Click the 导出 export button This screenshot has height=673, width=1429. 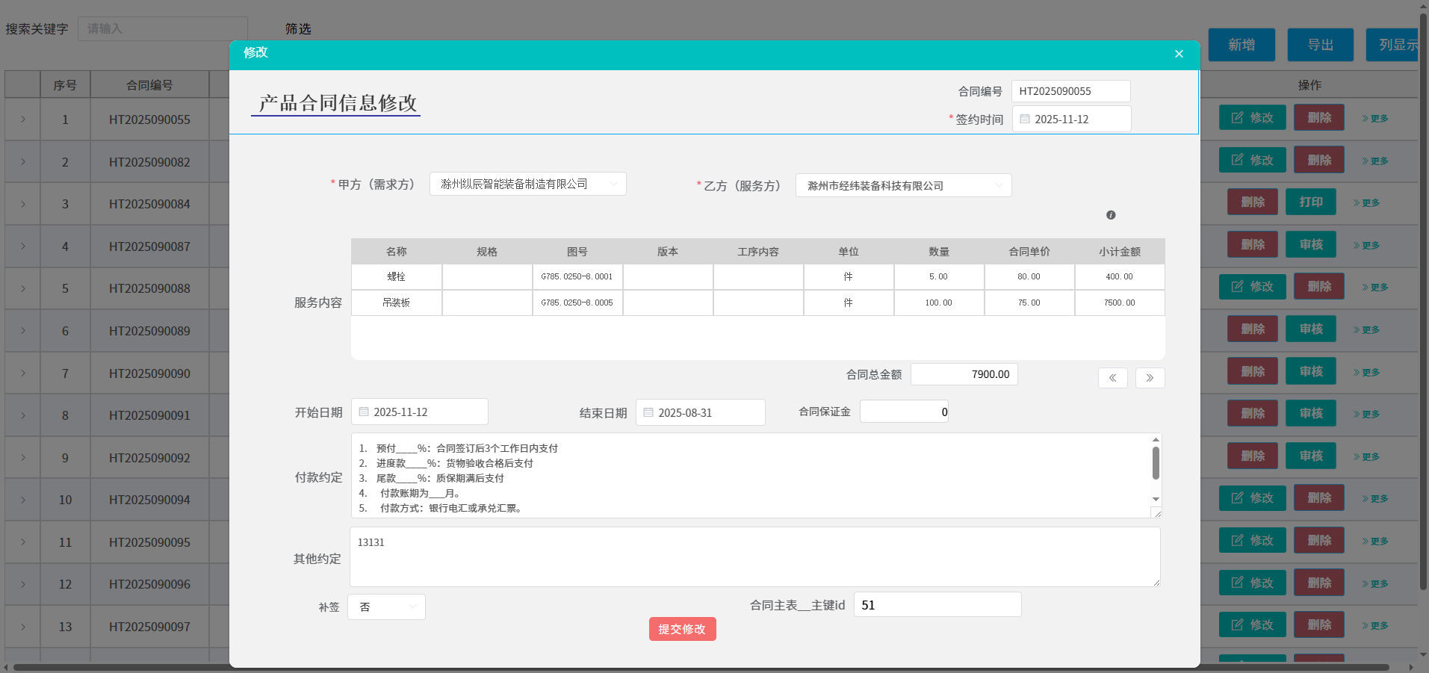coord(1319,45)
